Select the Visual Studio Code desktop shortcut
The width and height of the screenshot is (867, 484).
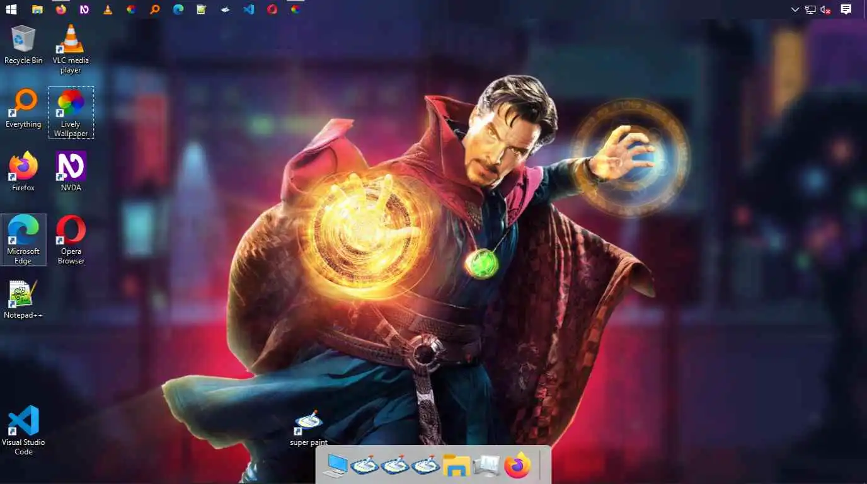[23, 430]
